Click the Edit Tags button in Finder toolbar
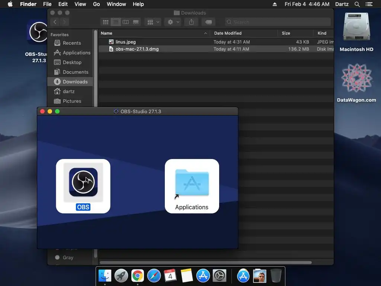 pyautogui.click(x=208, y=22)
